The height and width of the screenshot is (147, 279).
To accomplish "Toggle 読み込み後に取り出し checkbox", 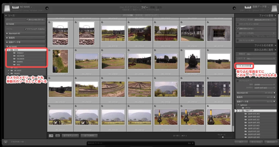I will point(27,20).
